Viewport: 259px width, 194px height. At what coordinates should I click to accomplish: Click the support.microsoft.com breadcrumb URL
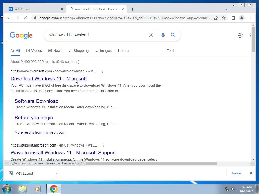54,145
